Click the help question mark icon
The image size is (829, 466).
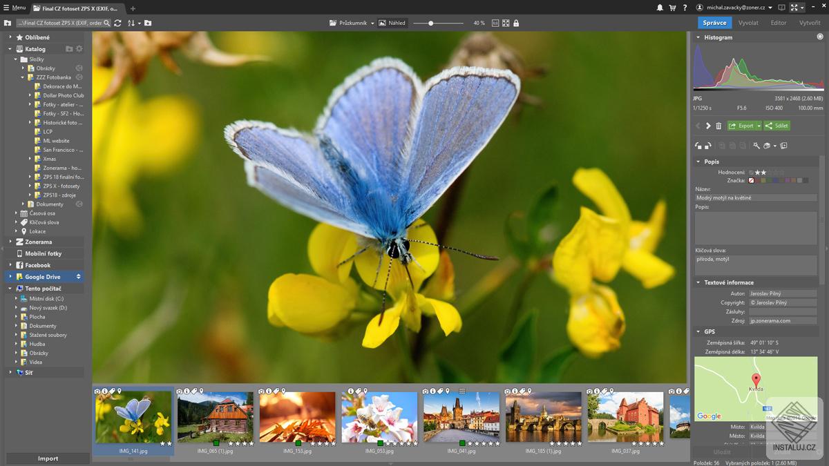click(685, 8)
